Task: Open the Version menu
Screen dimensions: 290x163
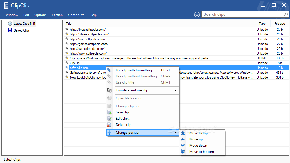Action: click(x=57, y=15)
